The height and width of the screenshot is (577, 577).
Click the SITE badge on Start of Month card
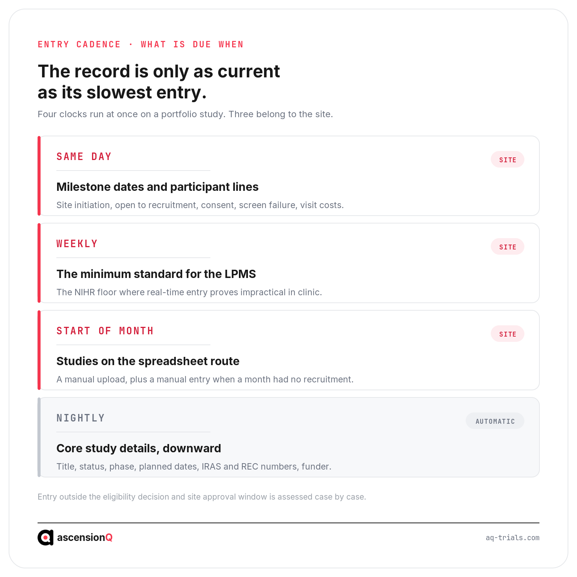[x=508, y=334]
